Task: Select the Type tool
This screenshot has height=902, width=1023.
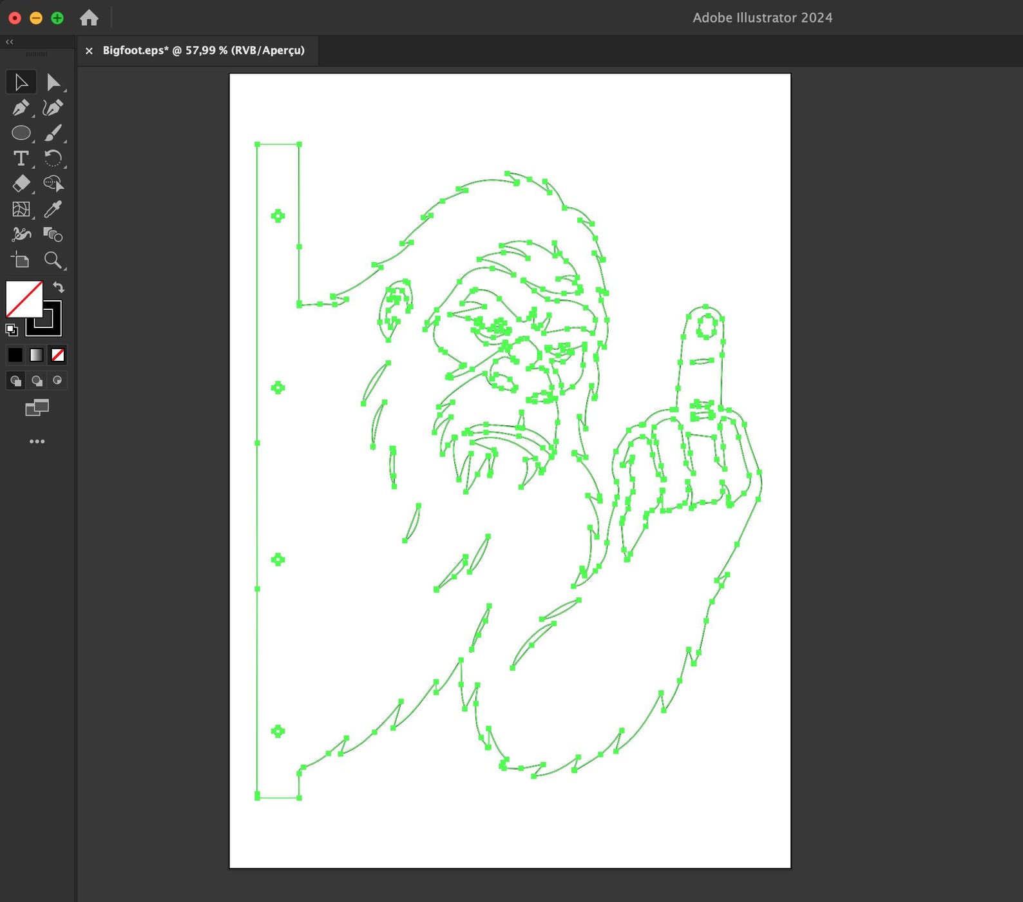Action: [x=21, y=158]
